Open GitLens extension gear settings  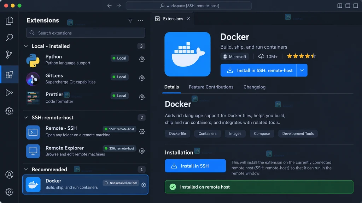pos(142,78)
